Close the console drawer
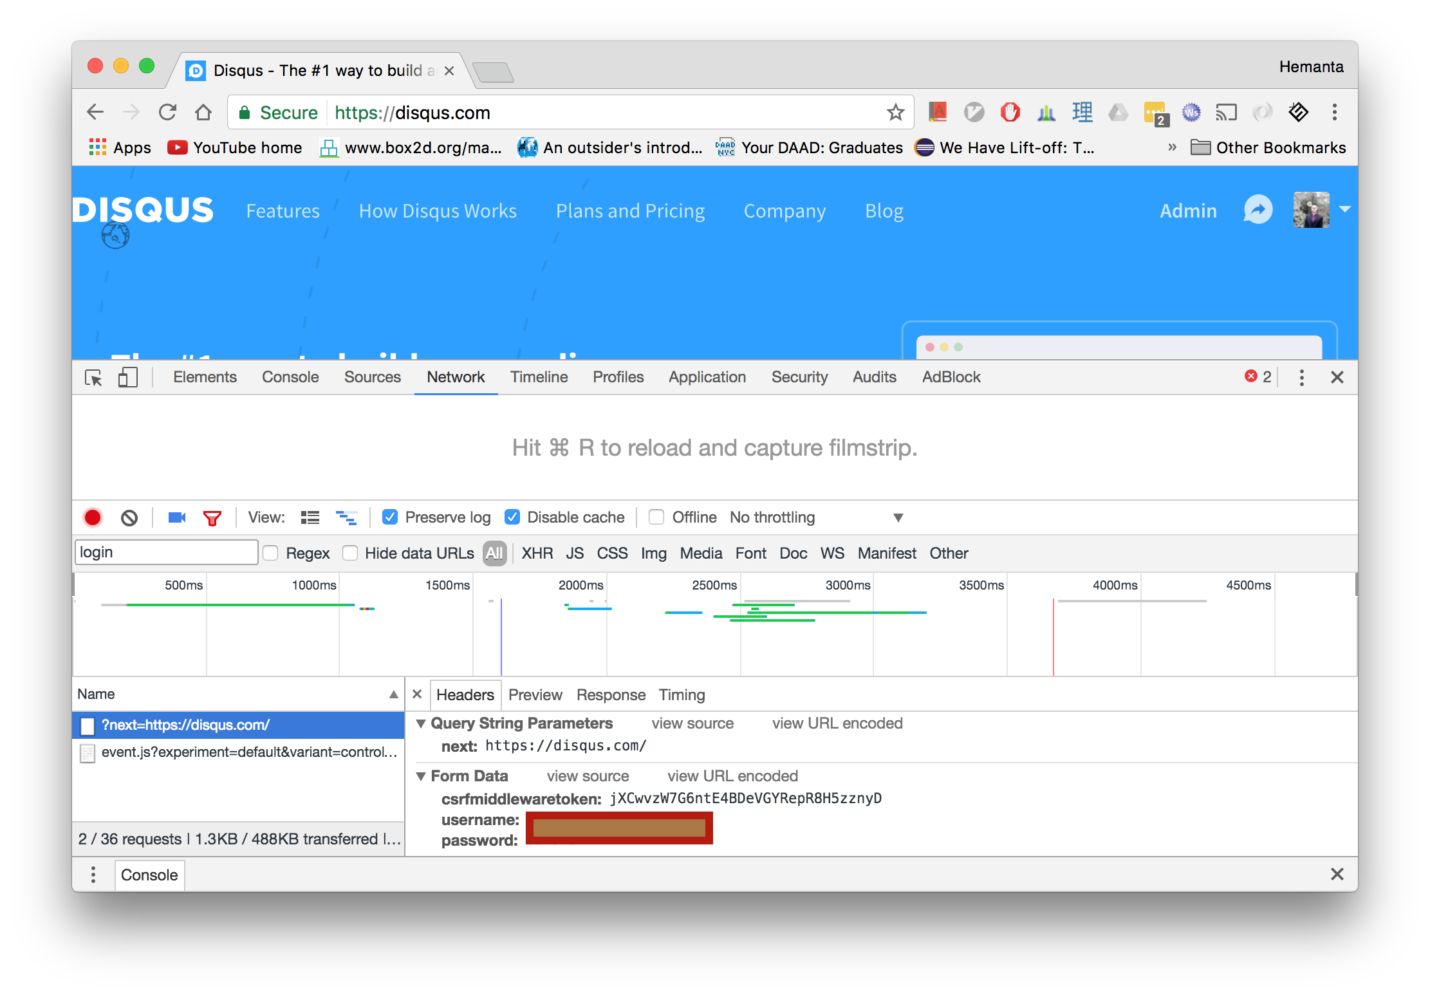Image resolution: width=1430 pixels, height=995 pixels. point(1337,874)
